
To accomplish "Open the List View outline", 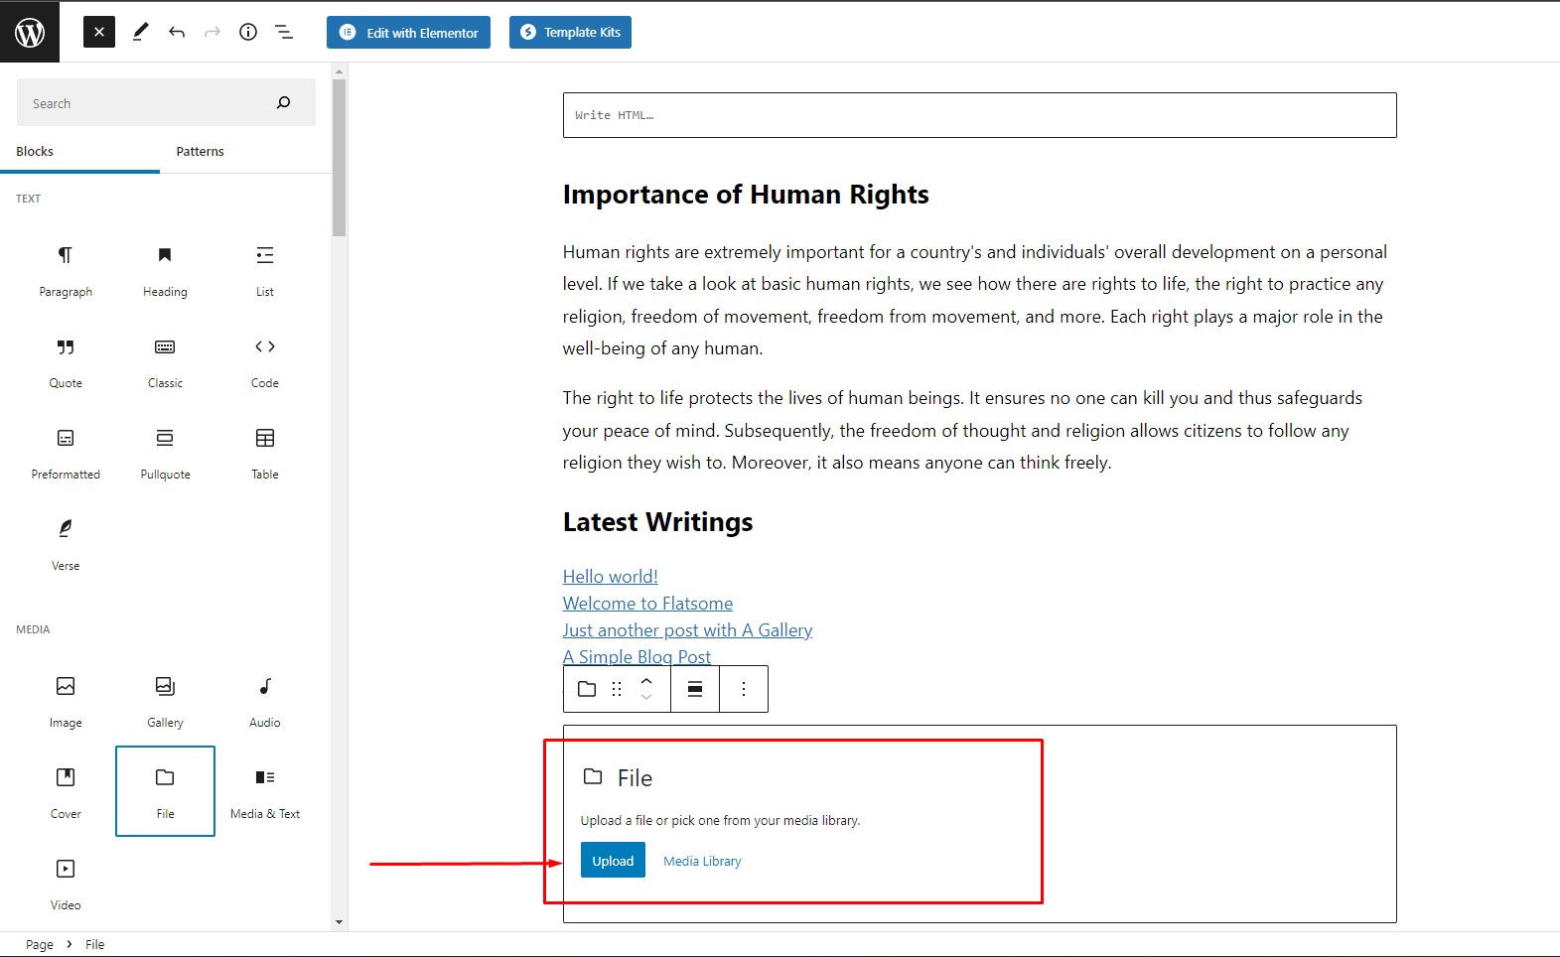I will tap(284, 32).
